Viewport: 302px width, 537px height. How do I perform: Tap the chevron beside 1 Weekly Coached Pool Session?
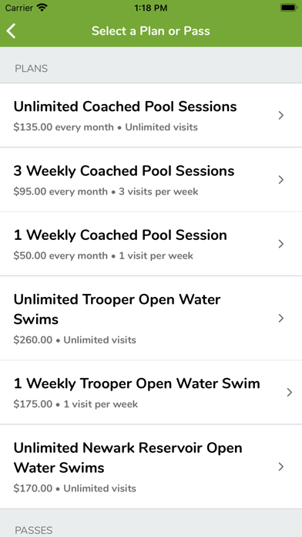coord(281,244)
